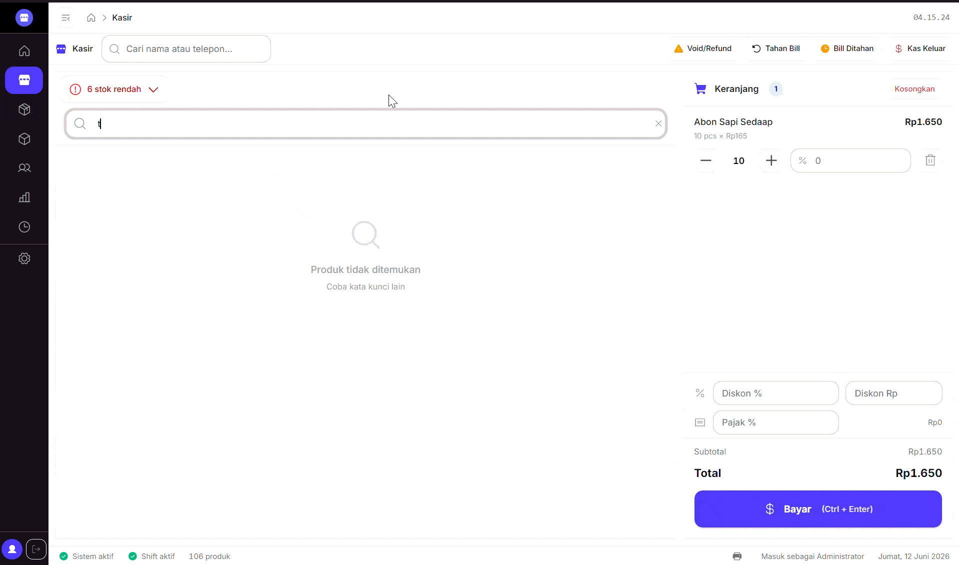Click the Bayar payment button

click(818, 509)
